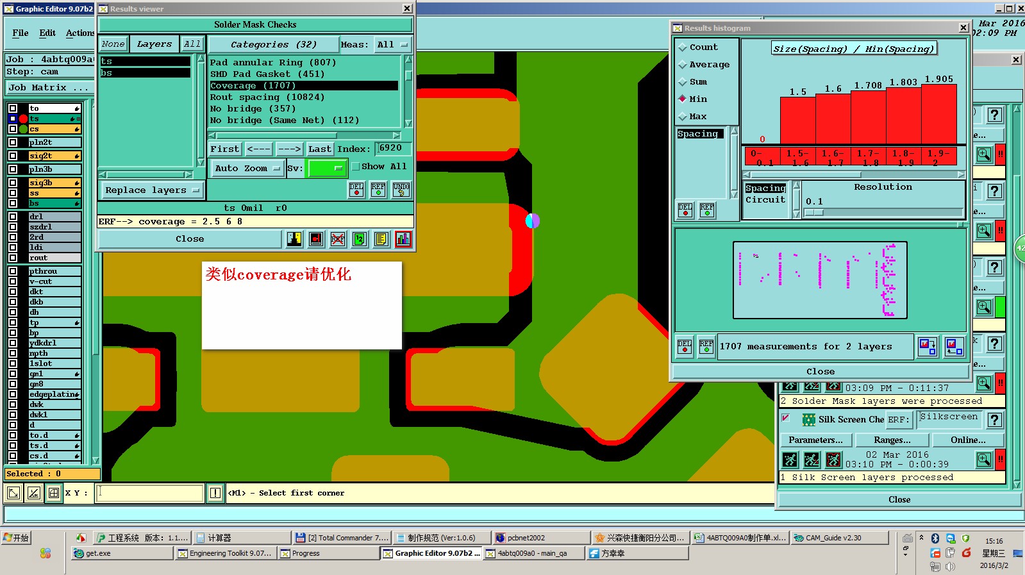This screenshot has width=1025, height=575.
Task: Click the black-and-yellow silhouette icon in Results viewer
Action: tap(294, 239)
